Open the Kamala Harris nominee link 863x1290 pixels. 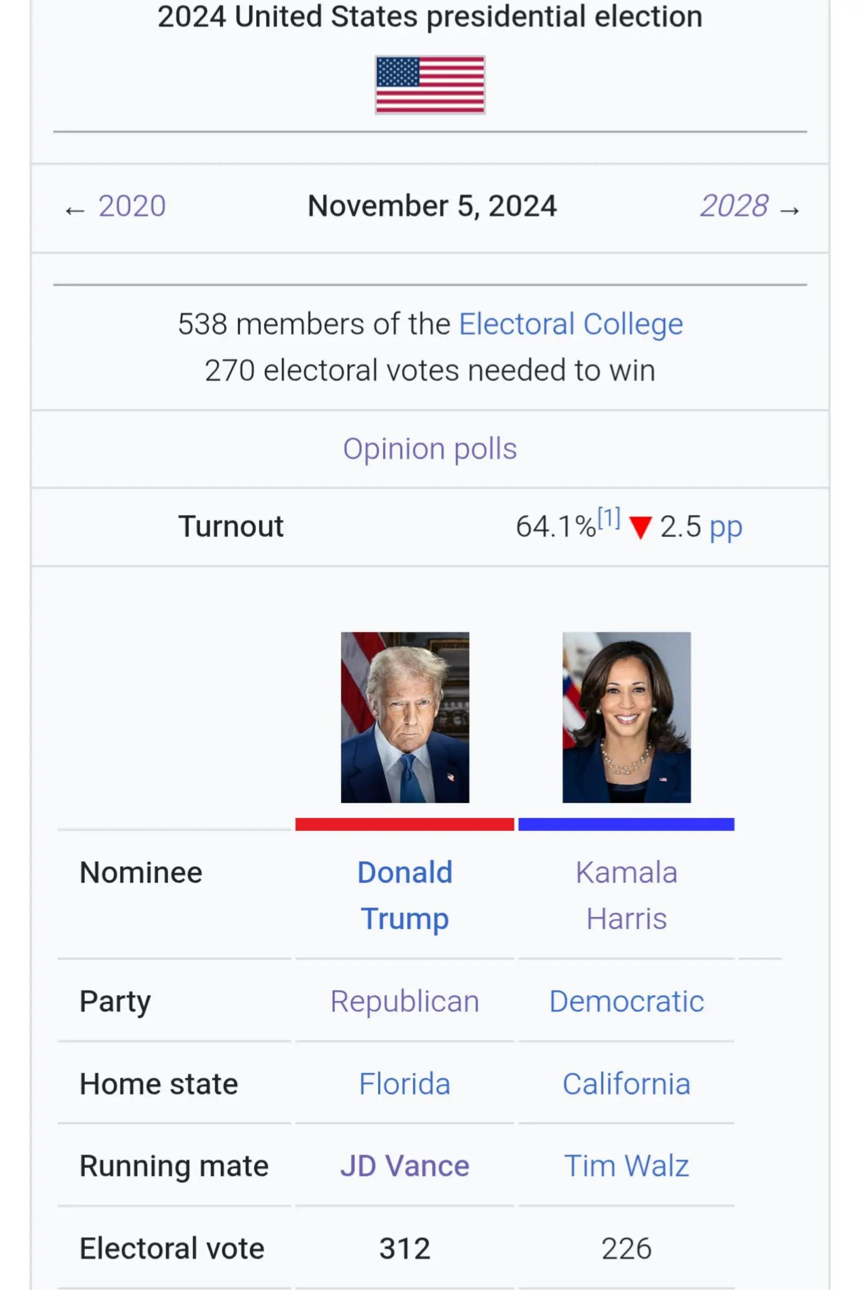pos(626,895)
